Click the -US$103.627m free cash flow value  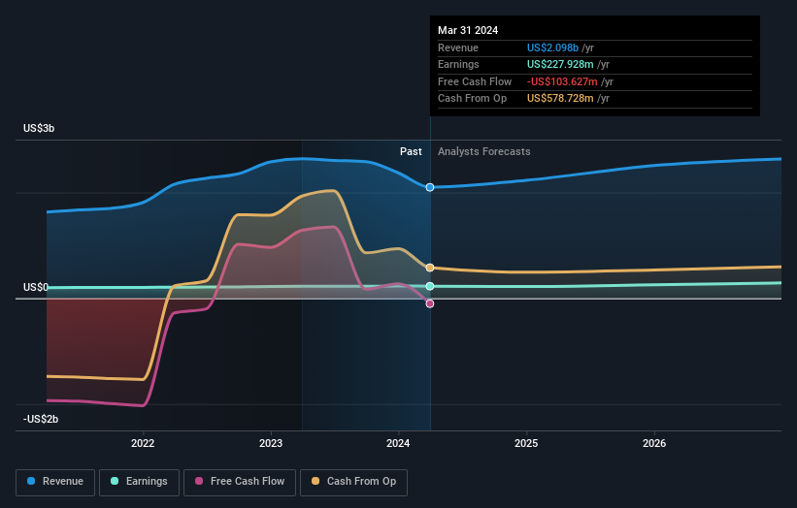(x=562, y=81)
